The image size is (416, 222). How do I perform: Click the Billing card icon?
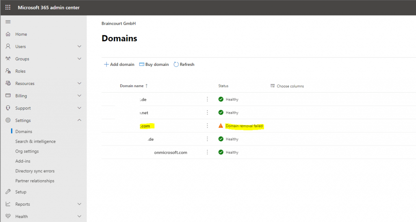tap(8, 95)
